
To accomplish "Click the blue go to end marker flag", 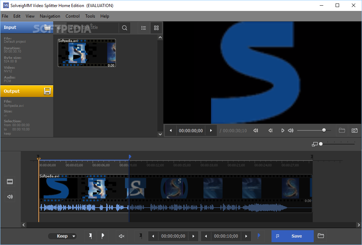I will pyautogui.click(x=258, y=236).
